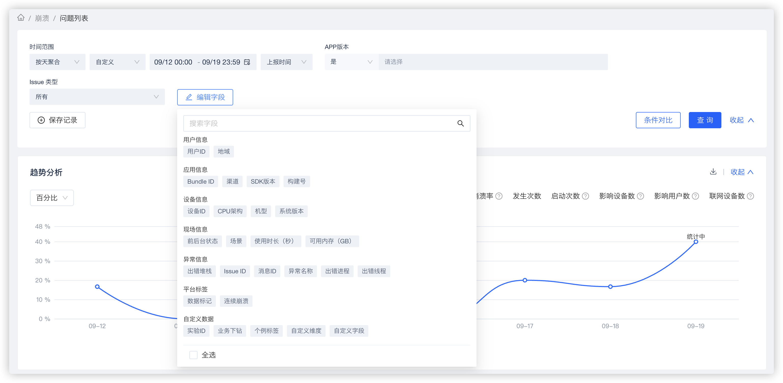
Task: Select the 用户ID field tag
Action: click(196, 151)
